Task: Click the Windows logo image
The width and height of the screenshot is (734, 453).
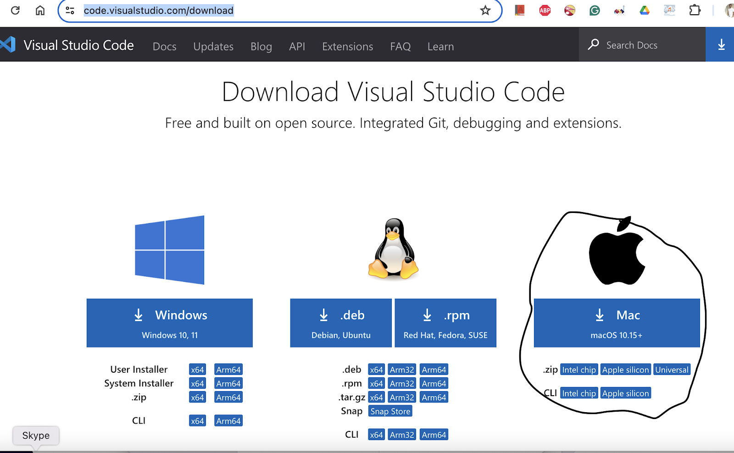Action: [x=170, y=250]
